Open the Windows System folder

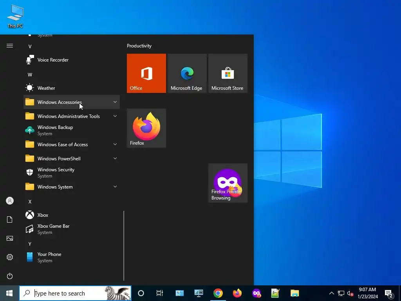pyautogui.click(x=72, y=187)
